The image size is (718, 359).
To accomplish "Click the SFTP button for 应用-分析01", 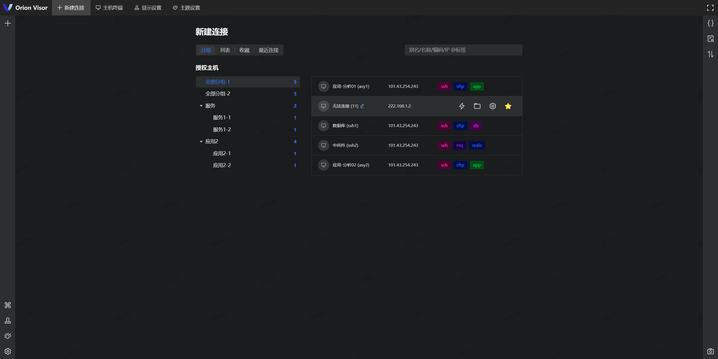I will point(460,86).
